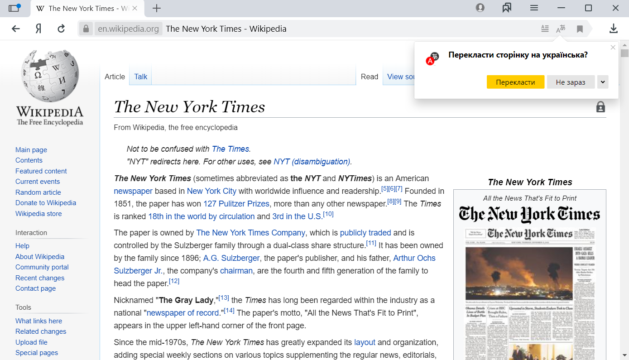Open 127 Pulitzer Prizes link

pyautogui.click(x=236, y=204)
